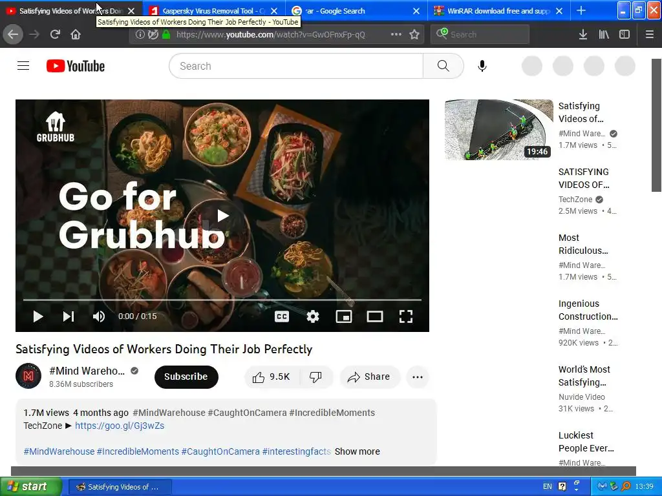This screenshot has height=496, width=662.
Task: Toggle the Firefox sidebar icon
Action: [625, 35]
